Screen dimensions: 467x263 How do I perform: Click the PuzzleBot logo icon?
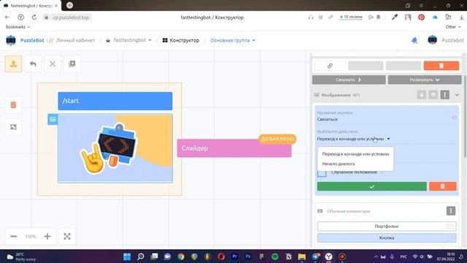click(11, 40)
